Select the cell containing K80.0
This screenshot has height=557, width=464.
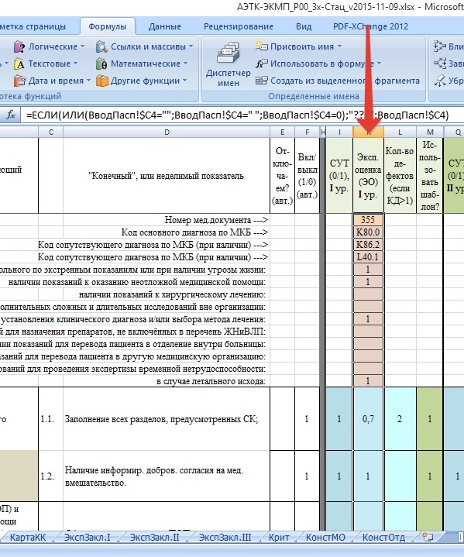(x=368, y=232)
